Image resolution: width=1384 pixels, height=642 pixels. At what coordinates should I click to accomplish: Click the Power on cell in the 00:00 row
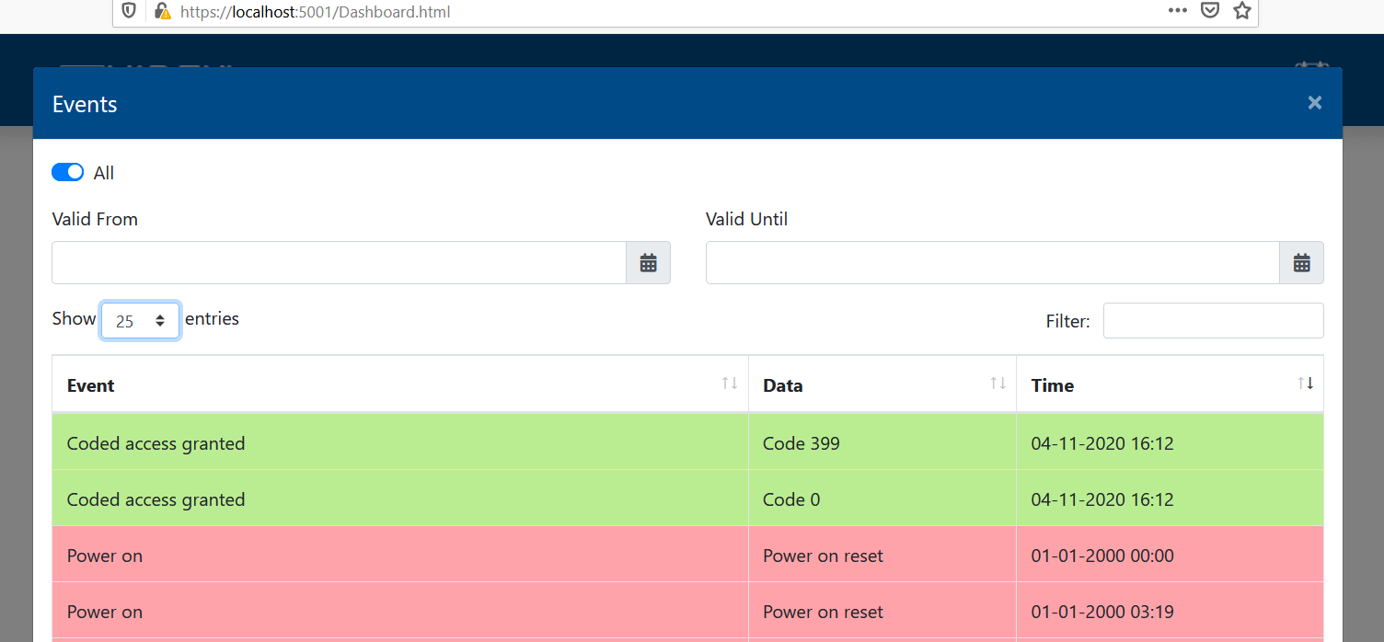tap(400, 555)
